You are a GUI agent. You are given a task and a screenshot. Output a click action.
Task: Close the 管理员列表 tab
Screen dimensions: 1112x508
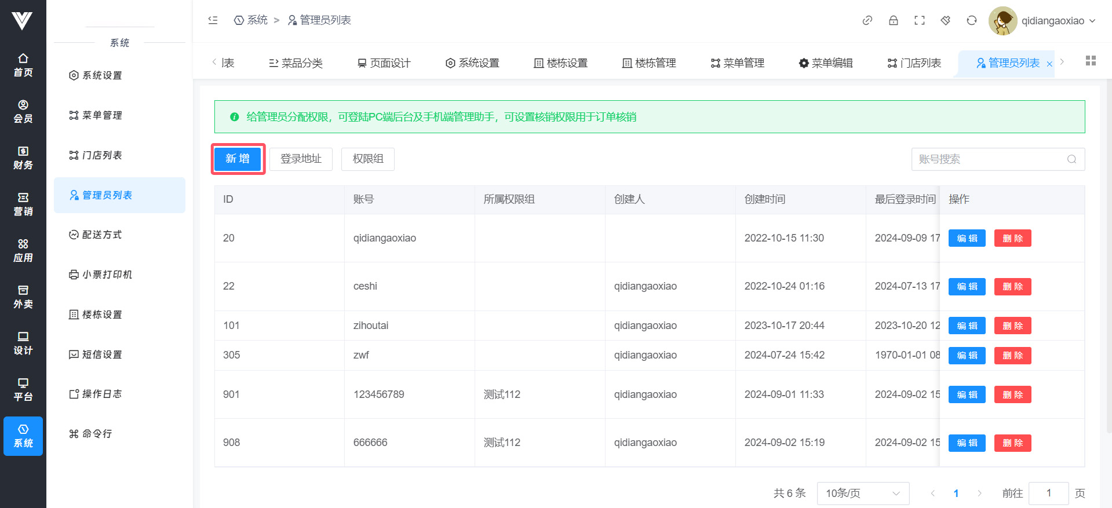1049,64
